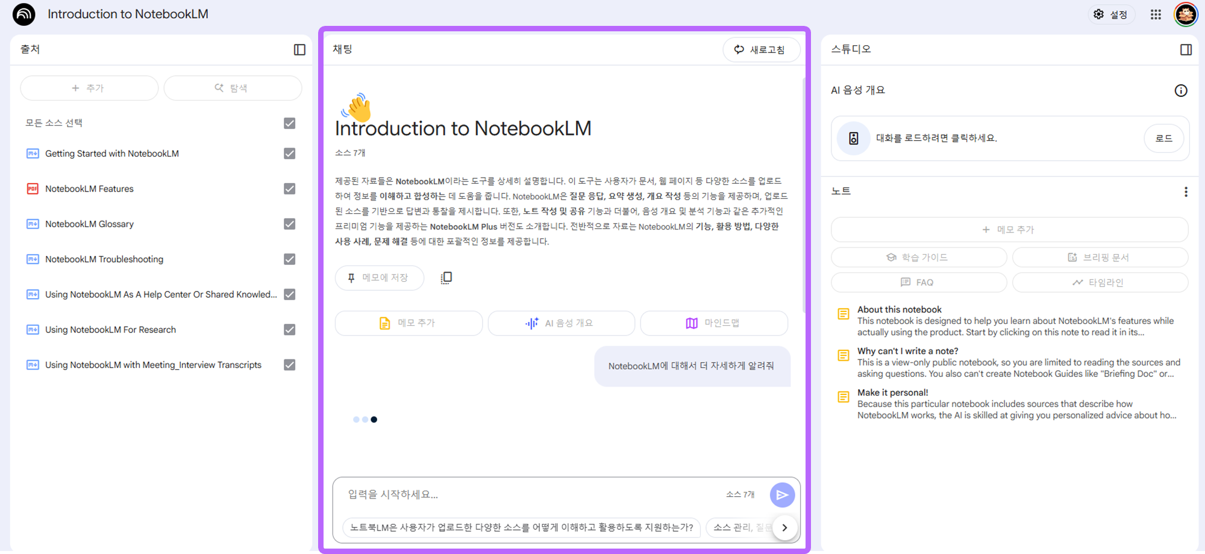This screenshot has height=554, width=1205.
Task: Generate a 브리핑 문서 briefing doc
Action: tap(1100, 257)
